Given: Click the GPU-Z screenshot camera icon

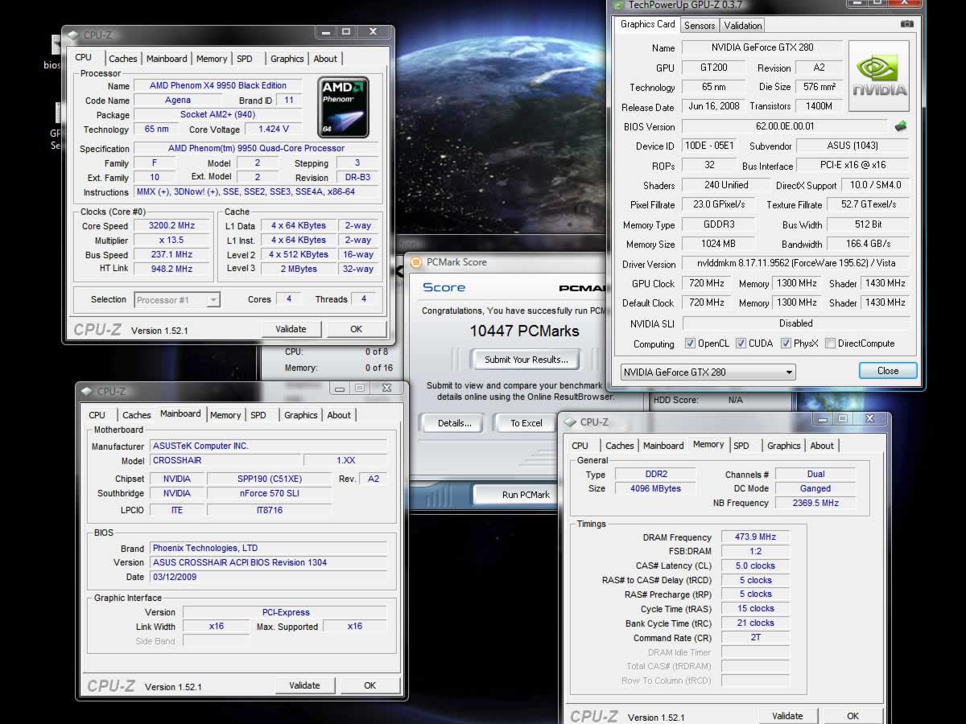Looking at the screenshot, I should 907,25.
